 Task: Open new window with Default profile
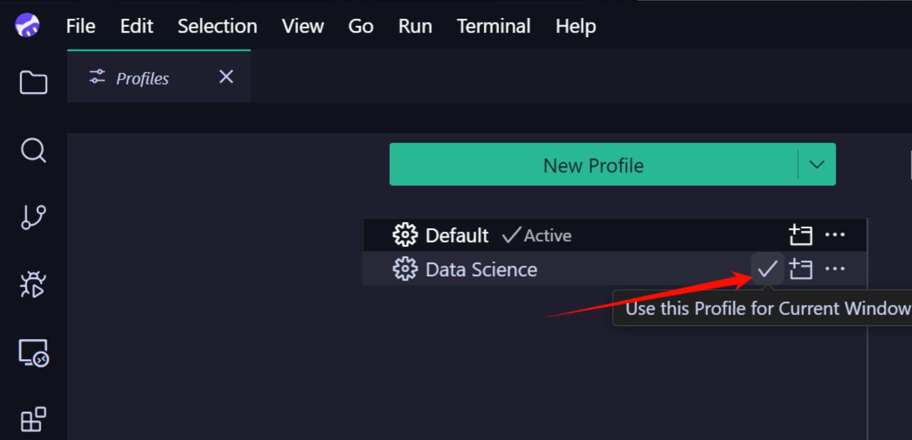[800, 235]
